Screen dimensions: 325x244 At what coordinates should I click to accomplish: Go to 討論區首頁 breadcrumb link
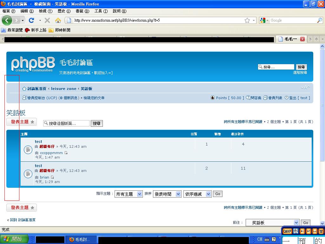[37, 89]
